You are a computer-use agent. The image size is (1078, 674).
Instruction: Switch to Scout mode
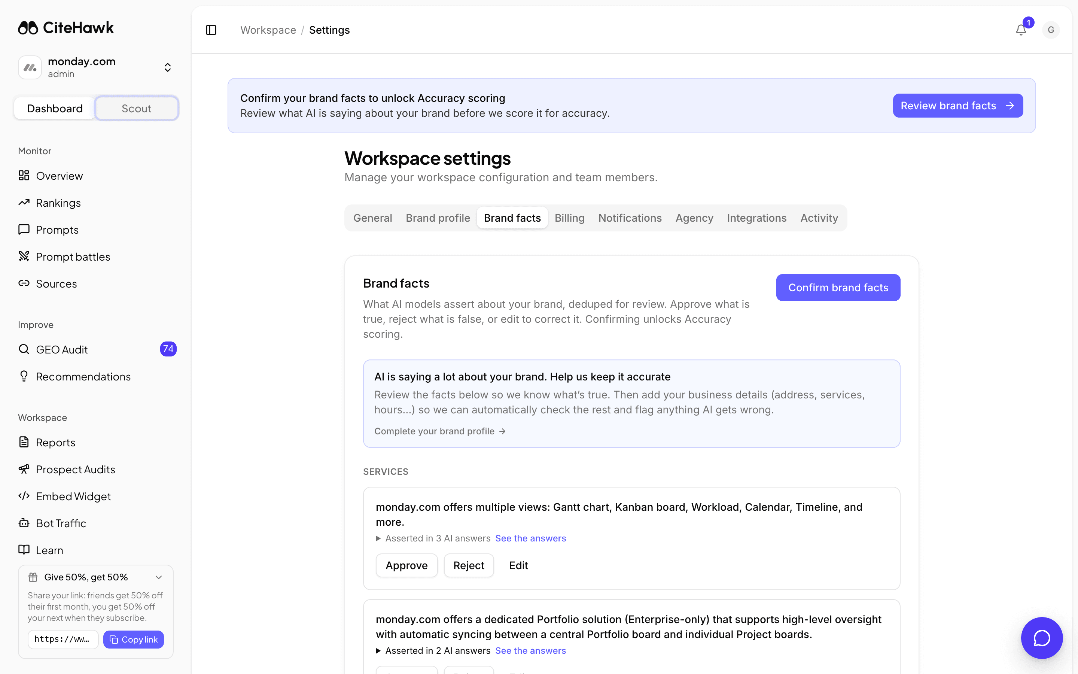click(137, 108)
